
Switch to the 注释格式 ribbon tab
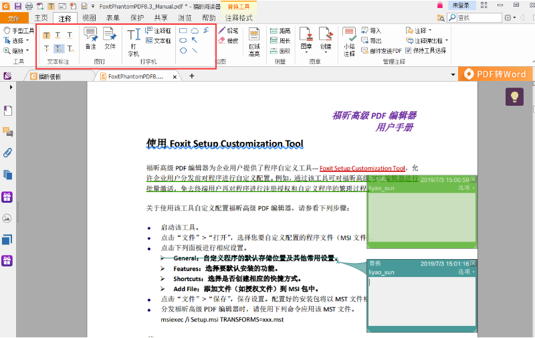tap(239, 18)
